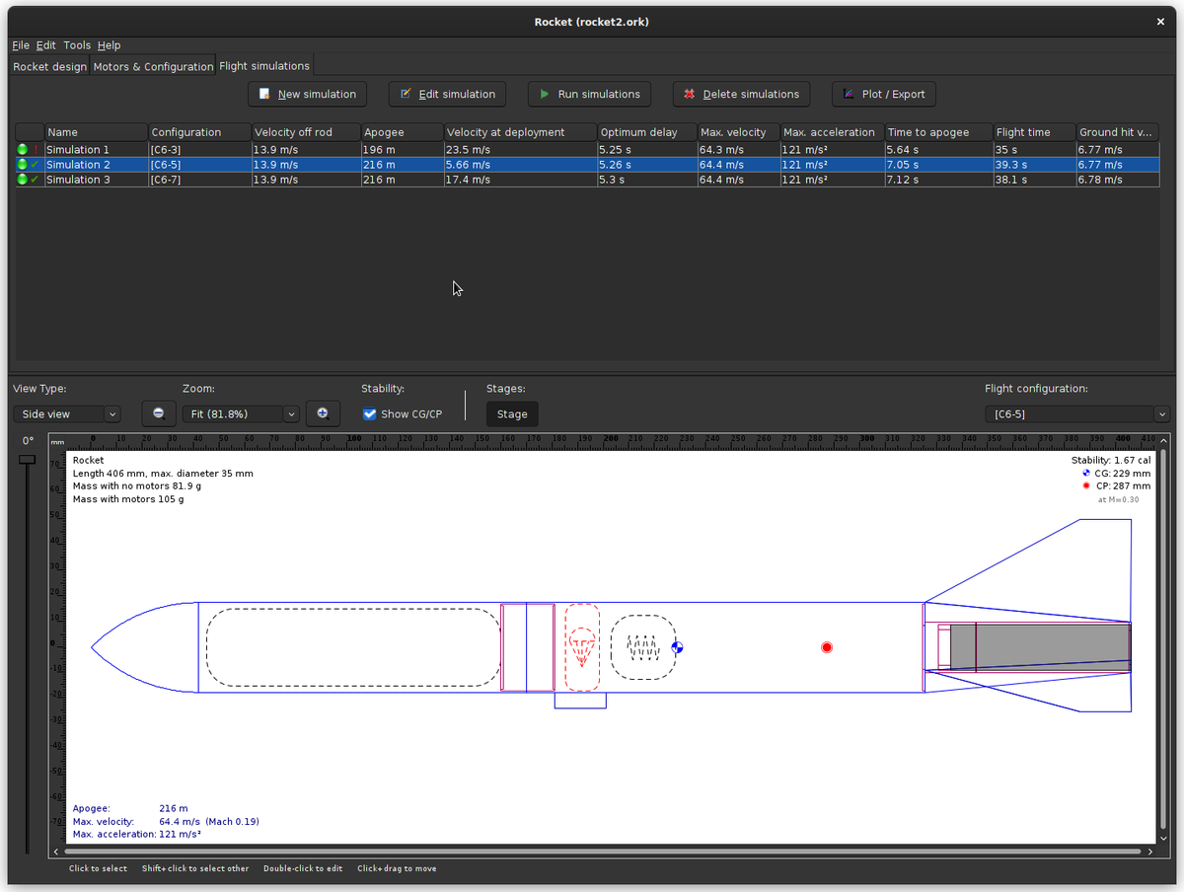Viewport: 1184px width, 892px height.
Task: Click the red CP marker on the rocket
Action: click(827, 647)
